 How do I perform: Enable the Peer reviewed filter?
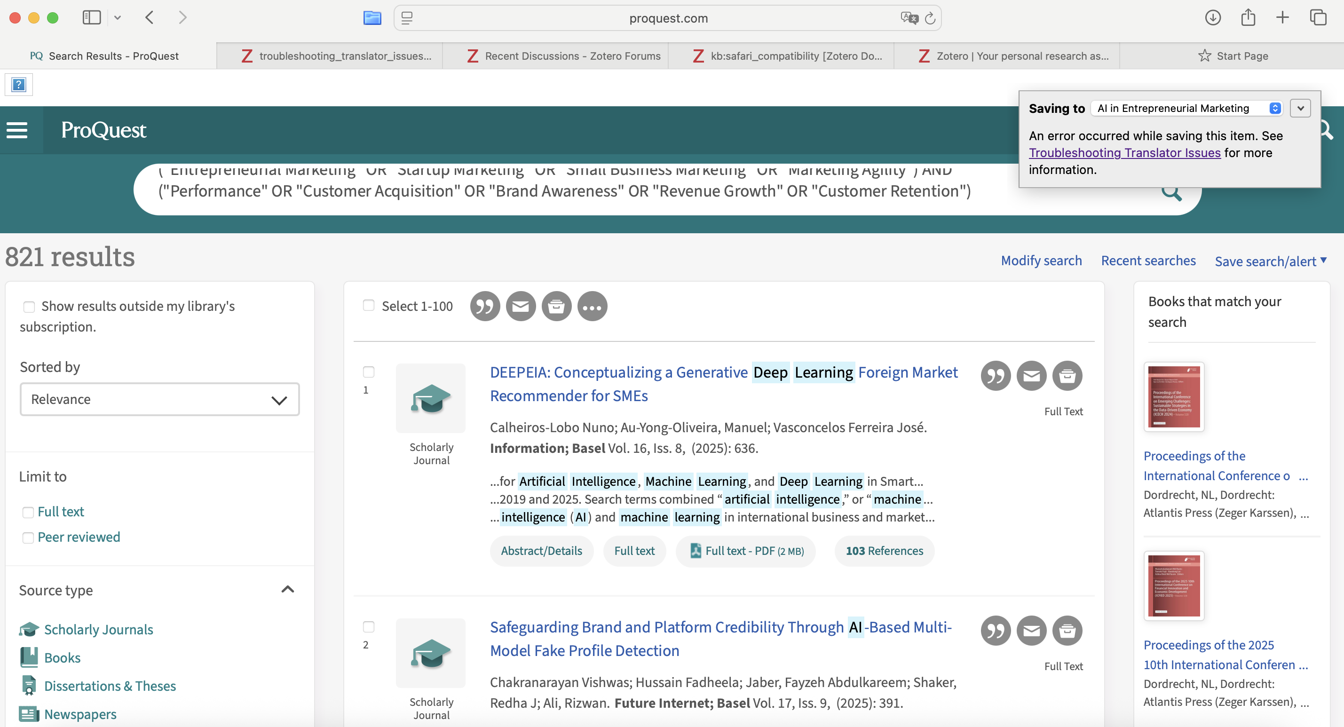[28, 537]
